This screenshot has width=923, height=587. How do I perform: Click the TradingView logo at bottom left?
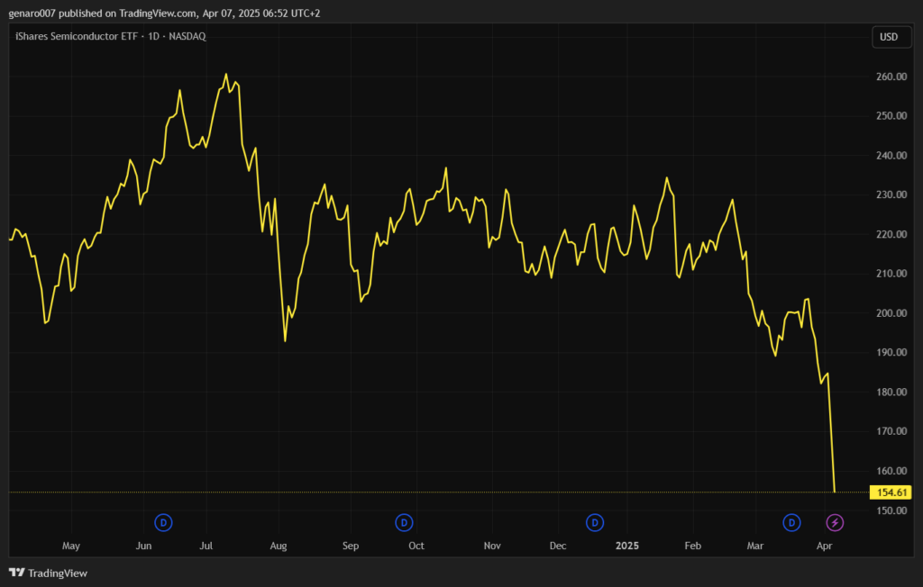(49, 573)
